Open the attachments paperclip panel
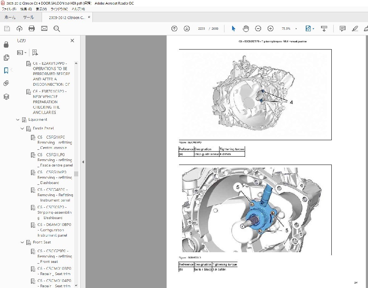 tap(6, 83)
